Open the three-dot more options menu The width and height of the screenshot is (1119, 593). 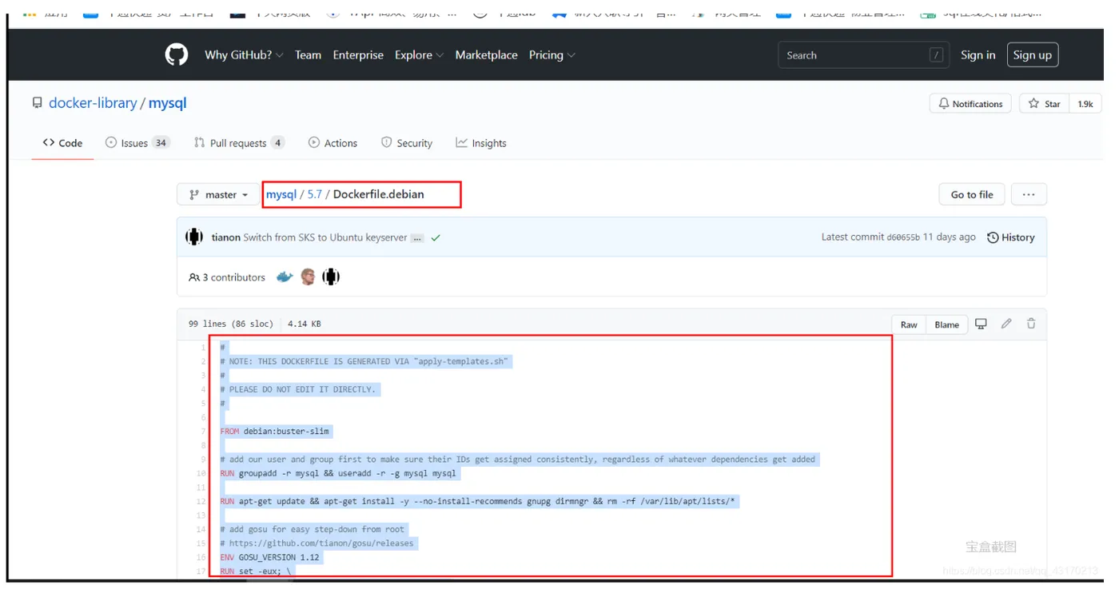[x=1029, y=194]
